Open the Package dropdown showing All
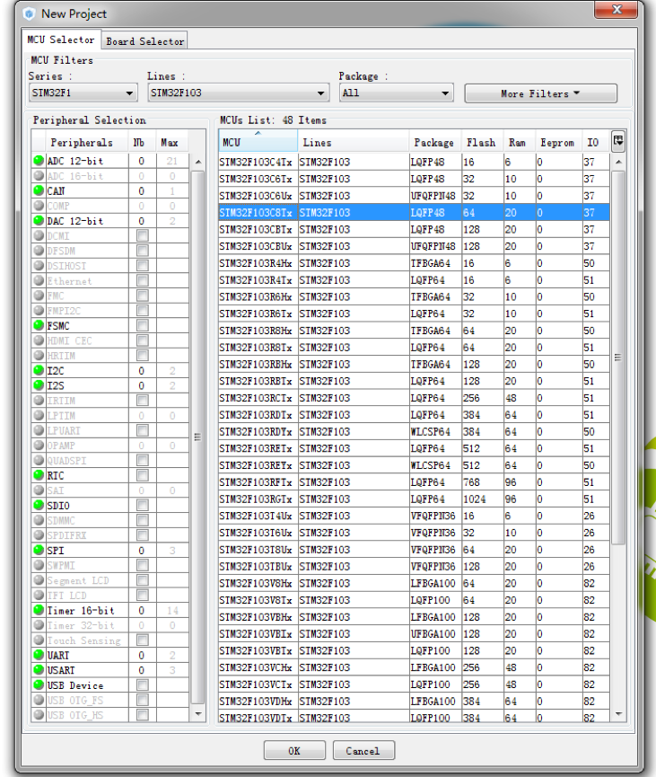 click(396, 93)
